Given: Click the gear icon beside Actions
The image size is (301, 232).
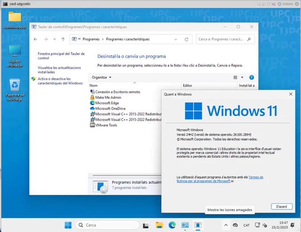Looking at the screenshot, I should pos(279,4).
